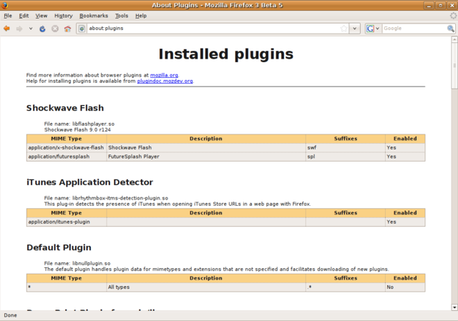Maximize the Firefox window
The height and width of the screenshot is (321, 458).
(441, 5)
